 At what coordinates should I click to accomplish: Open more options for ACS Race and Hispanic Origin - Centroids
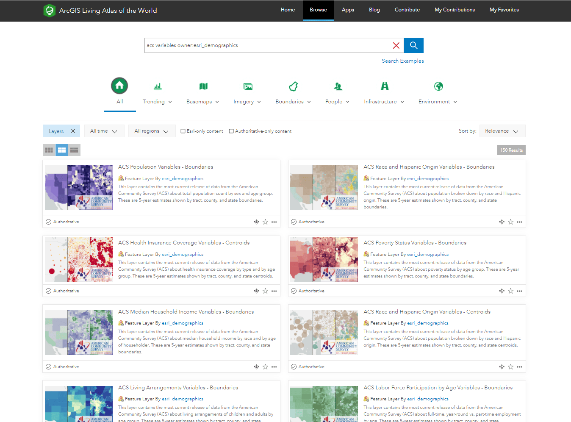coord(519,367)
